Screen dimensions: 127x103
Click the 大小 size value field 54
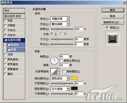[x=79, y=39]
